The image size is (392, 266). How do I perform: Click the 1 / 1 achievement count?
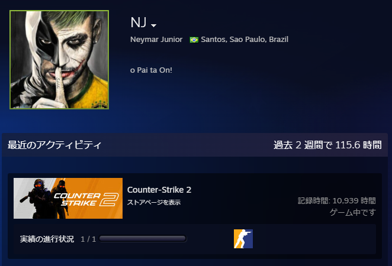88,239
